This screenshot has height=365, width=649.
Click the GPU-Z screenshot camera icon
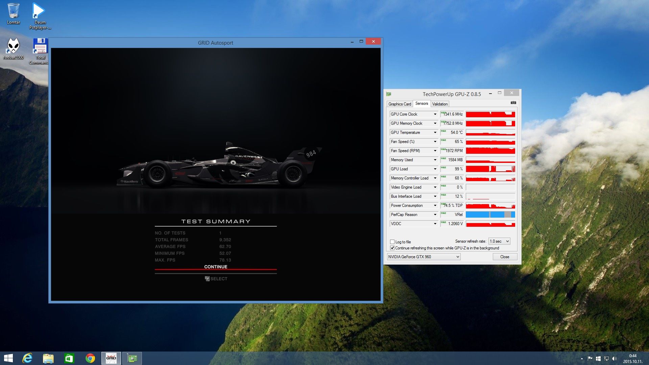(513, 103)
